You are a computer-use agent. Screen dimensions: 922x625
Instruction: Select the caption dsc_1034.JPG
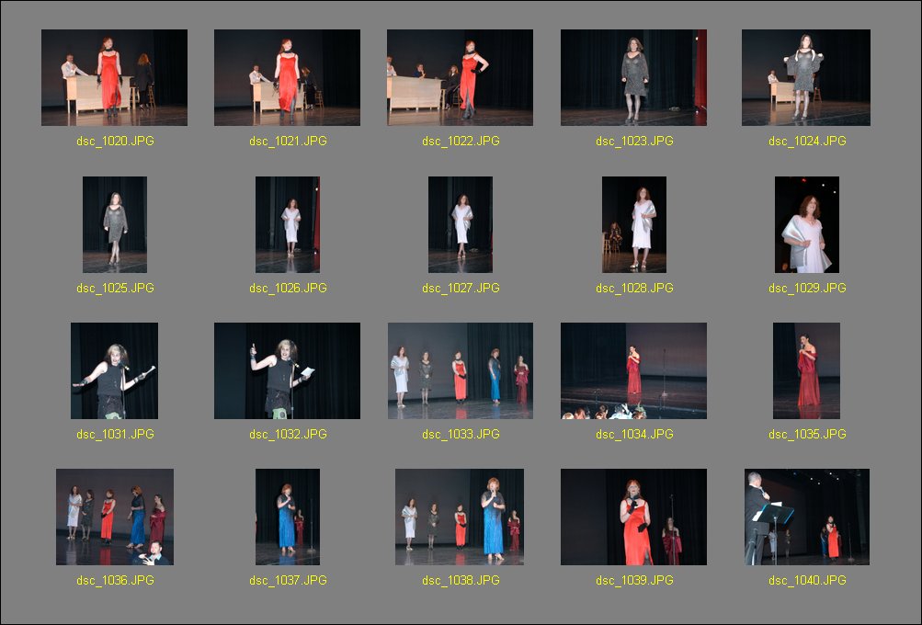point(634,435)
